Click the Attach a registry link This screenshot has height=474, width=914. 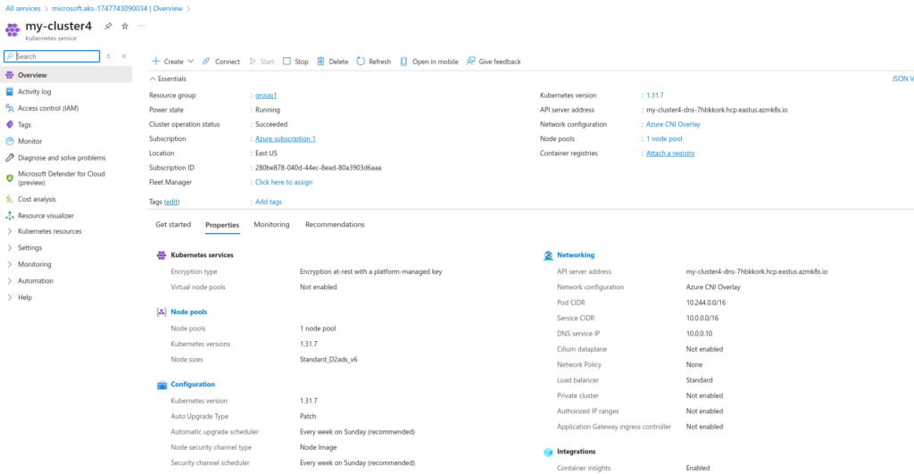(669, 154)
